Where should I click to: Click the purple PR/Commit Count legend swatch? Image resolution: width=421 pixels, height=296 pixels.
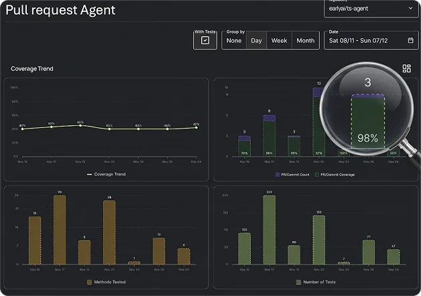point(278,175)
